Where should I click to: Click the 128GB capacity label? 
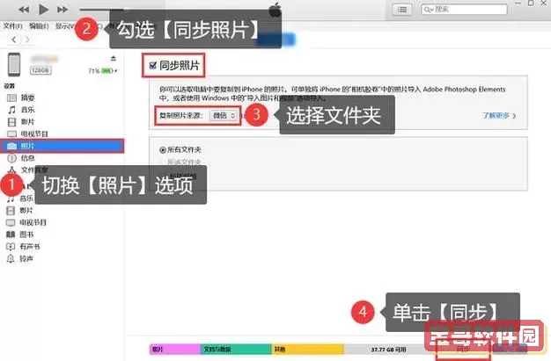pos(40,70)
